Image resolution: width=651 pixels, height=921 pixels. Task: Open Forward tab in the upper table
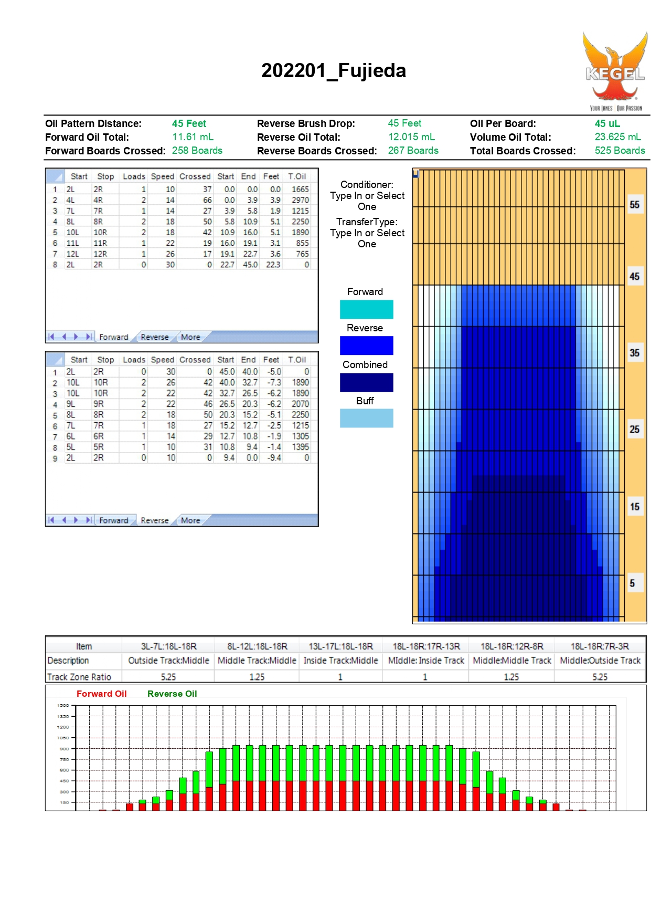click(x=114, y=337)
